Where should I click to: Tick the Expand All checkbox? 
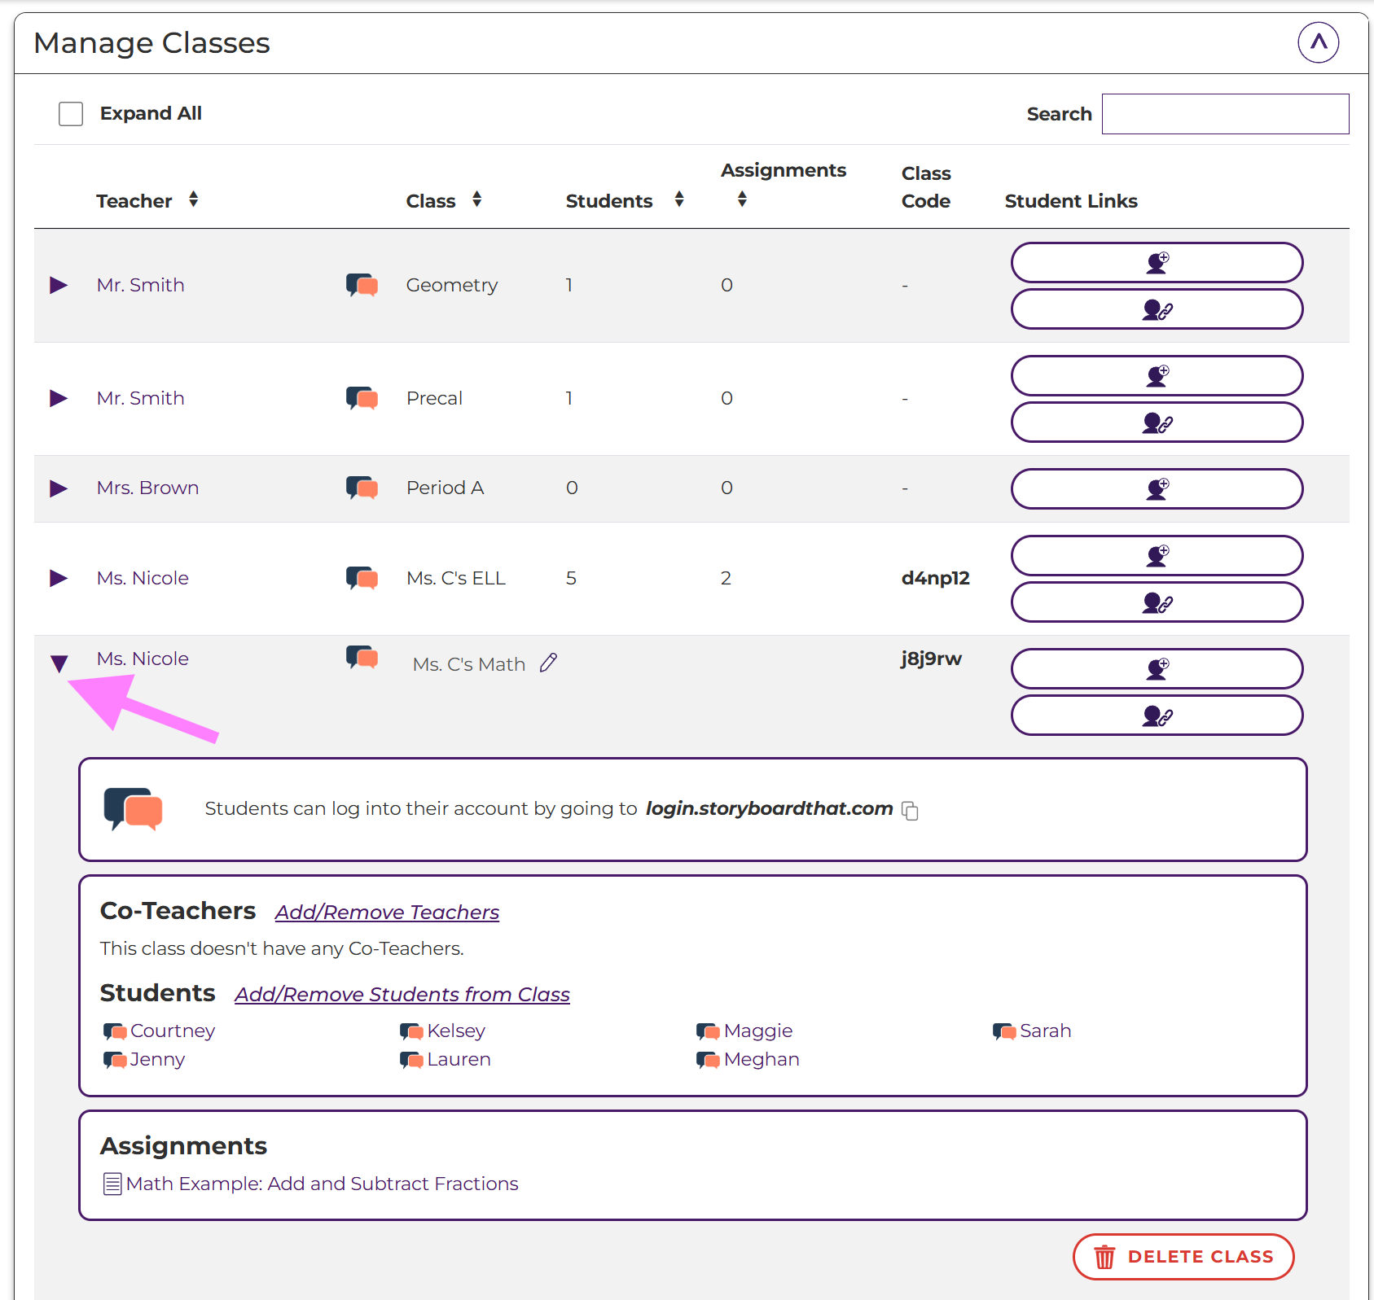[71, 114]
